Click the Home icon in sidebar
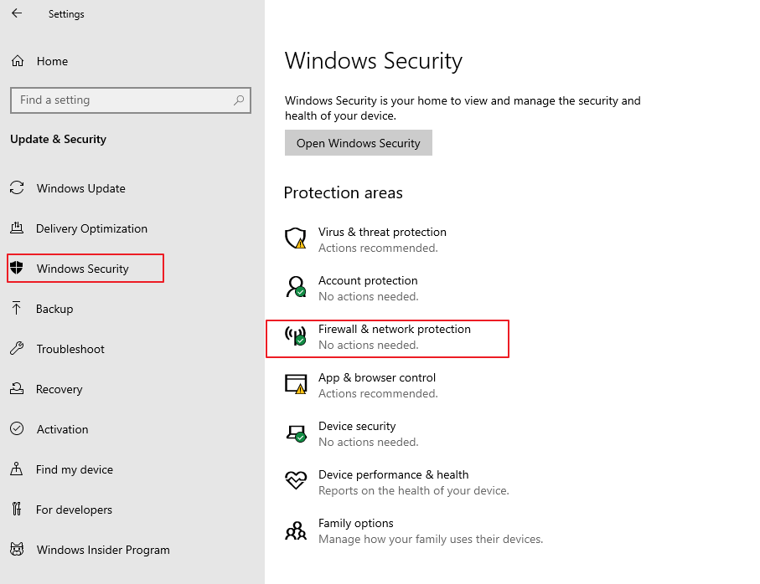This screenshot has width=760, height=584. tap(18, 61)
